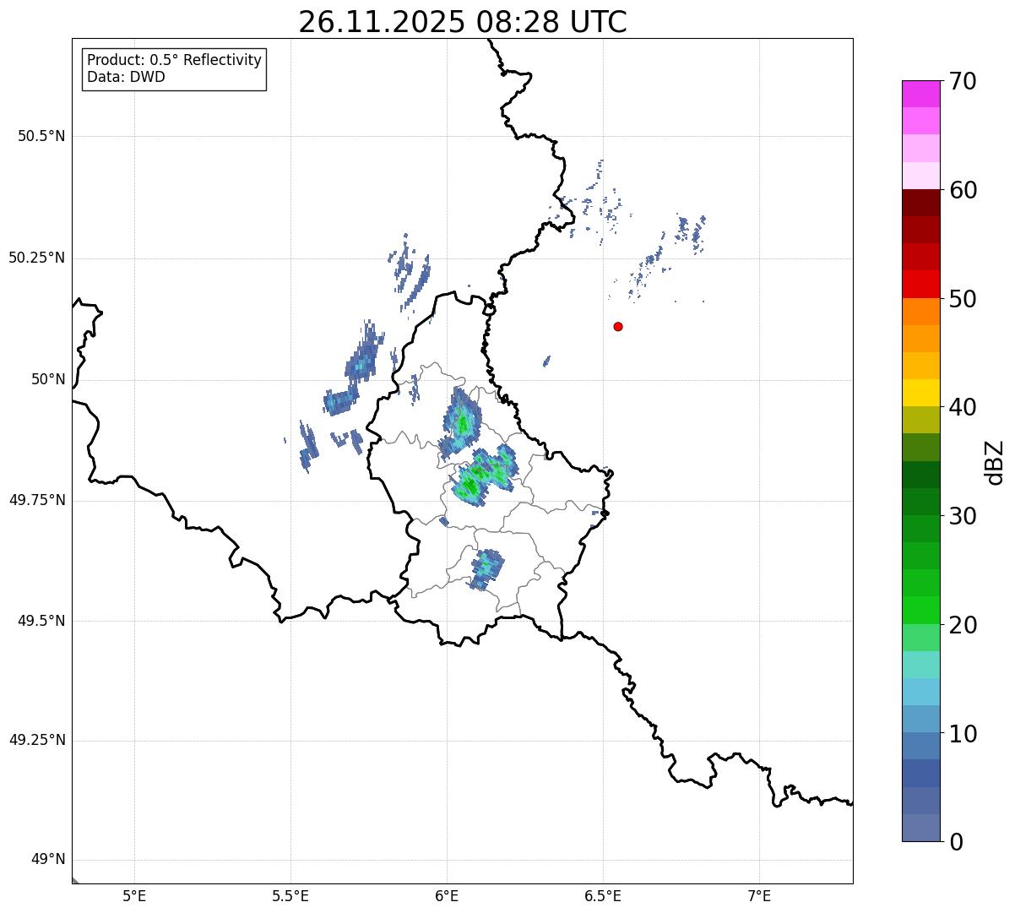
Task: Click the 5.5°E longitude label
Action: tap(290, 896)
